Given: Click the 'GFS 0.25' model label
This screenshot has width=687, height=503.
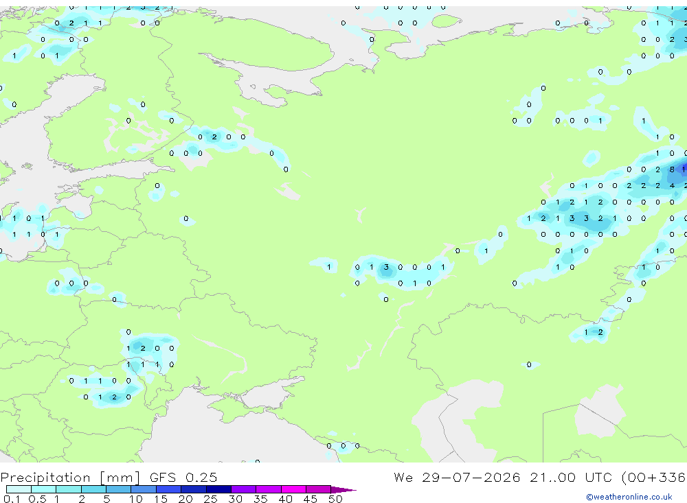Looking at the screenshot, I should [183, 477].
